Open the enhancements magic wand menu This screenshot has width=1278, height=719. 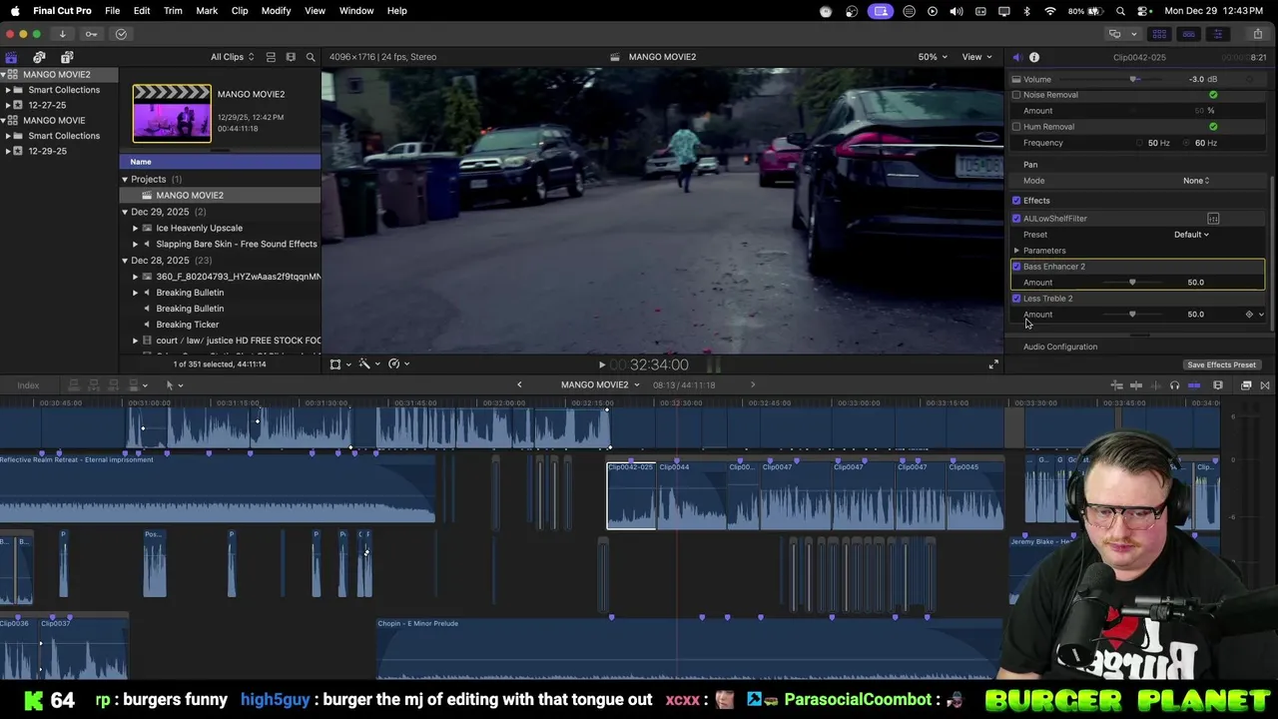point(368,364)
